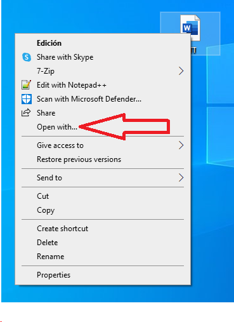Open Properties from the context menu
This screenshot has width=234, height=322.
click(103, 275)
